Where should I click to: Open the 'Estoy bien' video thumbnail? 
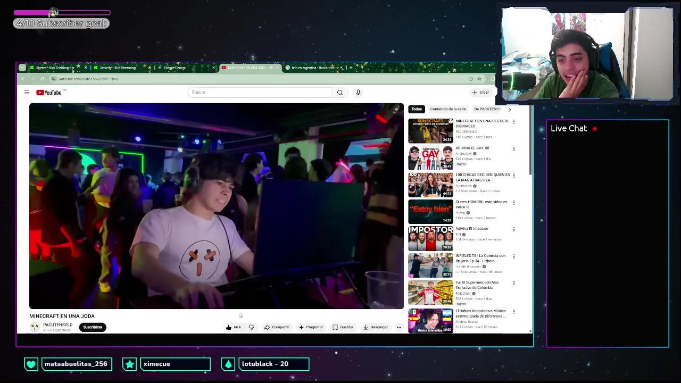430,212
